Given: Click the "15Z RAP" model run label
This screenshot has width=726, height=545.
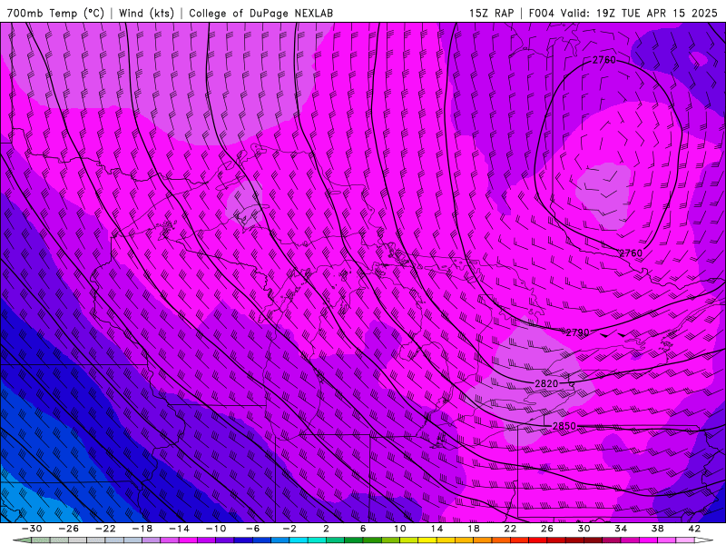Looking at the screenshot, I should [x=491, y=13].
